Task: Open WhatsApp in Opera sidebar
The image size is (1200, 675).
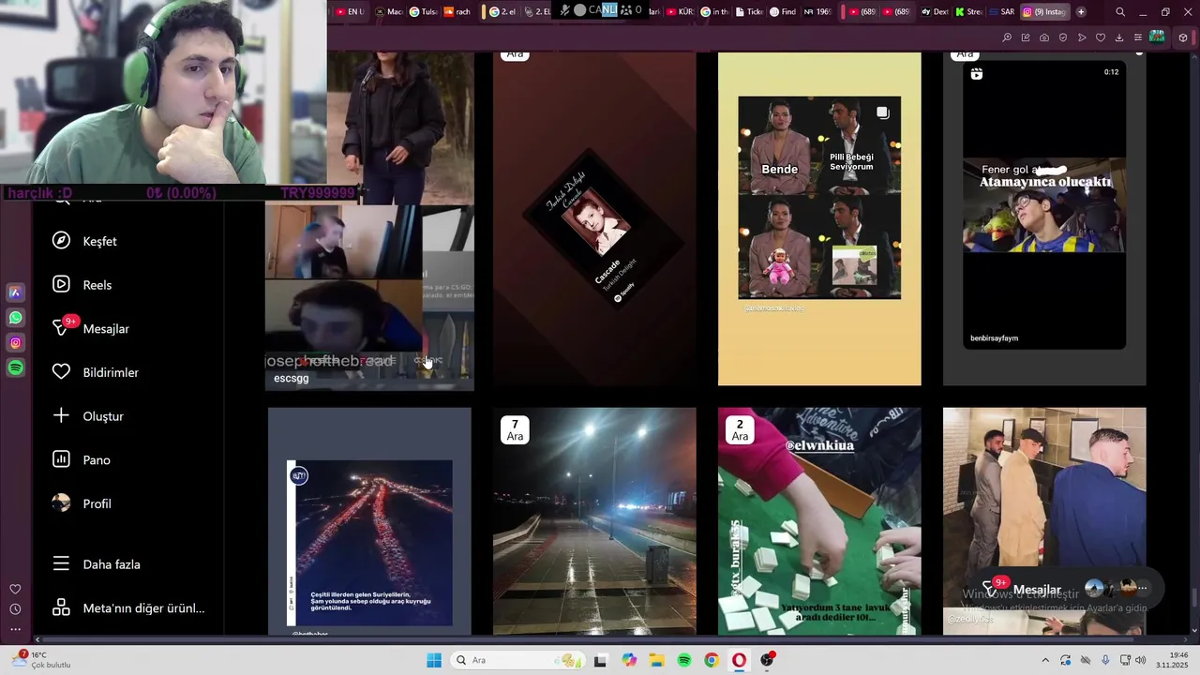Action: [16, 318]
